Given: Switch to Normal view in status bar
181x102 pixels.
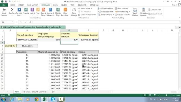Looking at the screenshot, I should coord(145,95).
